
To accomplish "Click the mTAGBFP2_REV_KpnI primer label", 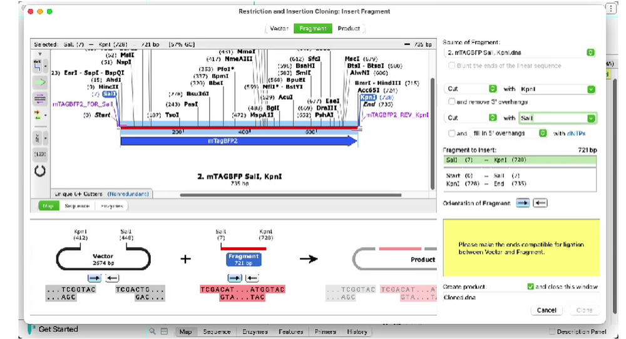I will pos(398,115).
